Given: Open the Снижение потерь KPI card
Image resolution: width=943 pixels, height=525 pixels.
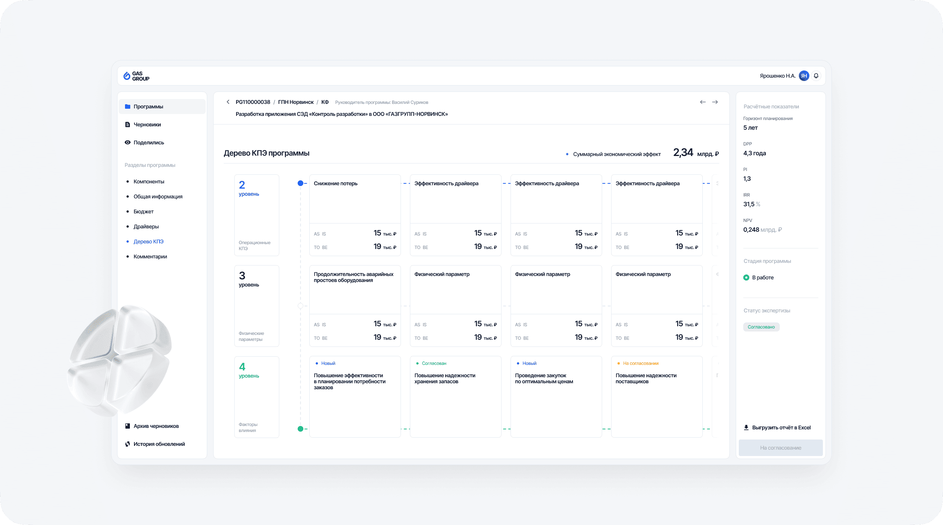Looking at the screenshot, I should [x=355, y=215].
